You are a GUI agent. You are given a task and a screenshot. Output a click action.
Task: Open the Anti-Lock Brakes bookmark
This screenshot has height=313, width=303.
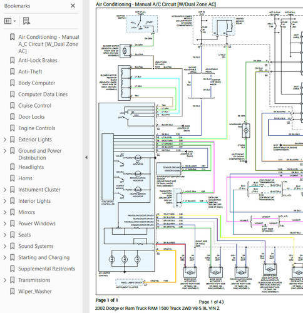click(38, 60)
